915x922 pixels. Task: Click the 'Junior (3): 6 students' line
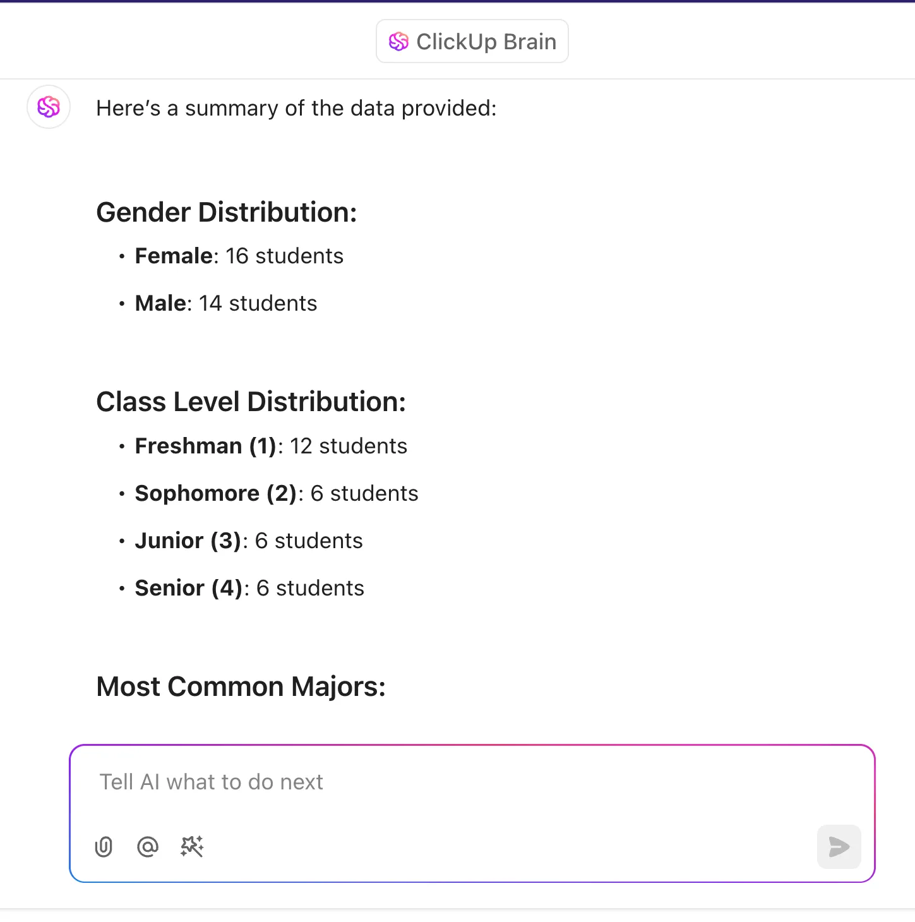[249, 541]
